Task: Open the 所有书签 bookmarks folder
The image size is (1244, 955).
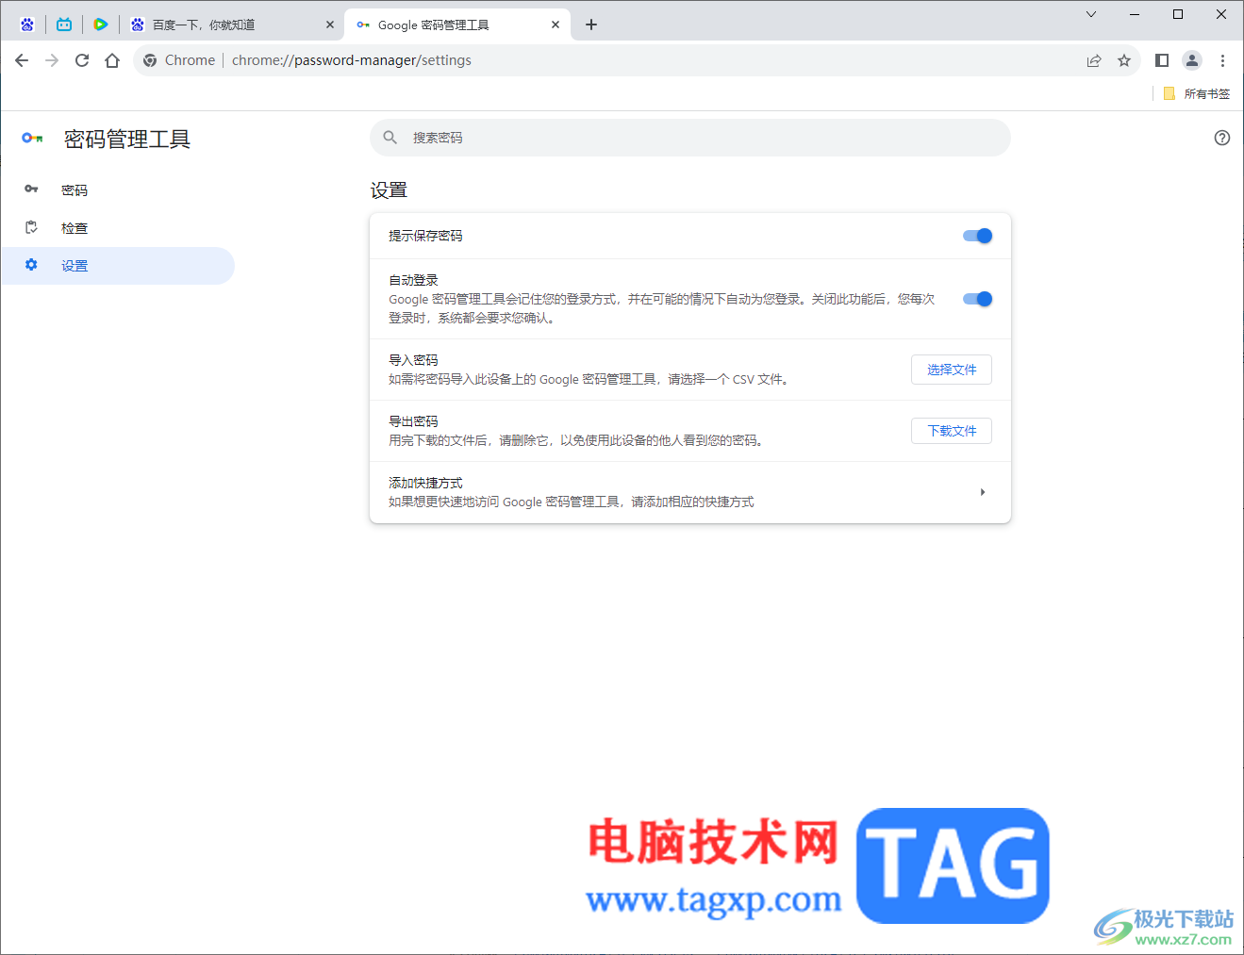Action: click(1196, 93)
